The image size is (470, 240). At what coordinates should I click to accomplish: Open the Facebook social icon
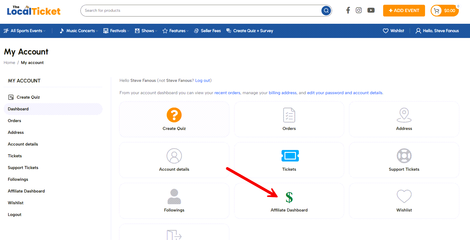click(x=348, y=10)
